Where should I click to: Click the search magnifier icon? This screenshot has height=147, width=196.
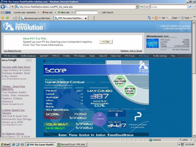(x=190, y=7)
